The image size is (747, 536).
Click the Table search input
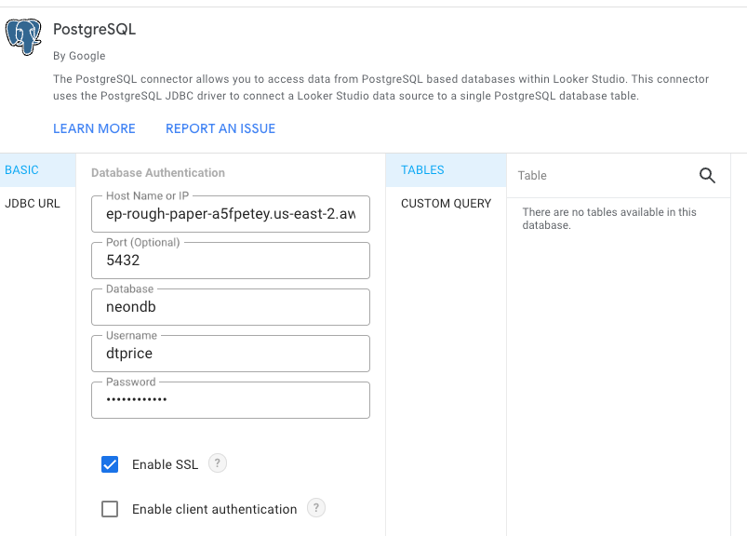[603, 175]
